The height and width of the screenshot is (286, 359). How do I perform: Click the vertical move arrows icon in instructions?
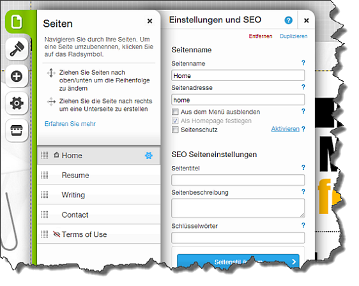click(51, 73)
